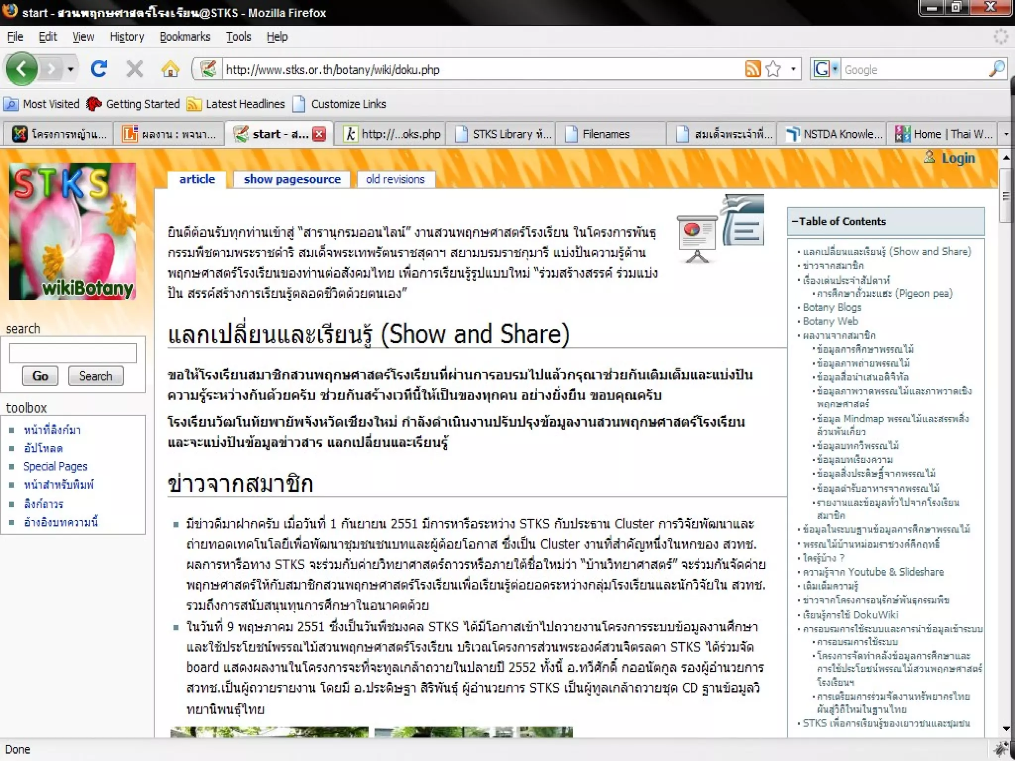Collapse the Table of Contents box
Screen dimensions: 1015x761
click(795, 221)
